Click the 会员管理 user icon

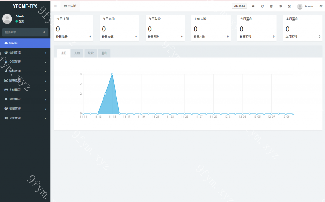(x=6, y=52)
